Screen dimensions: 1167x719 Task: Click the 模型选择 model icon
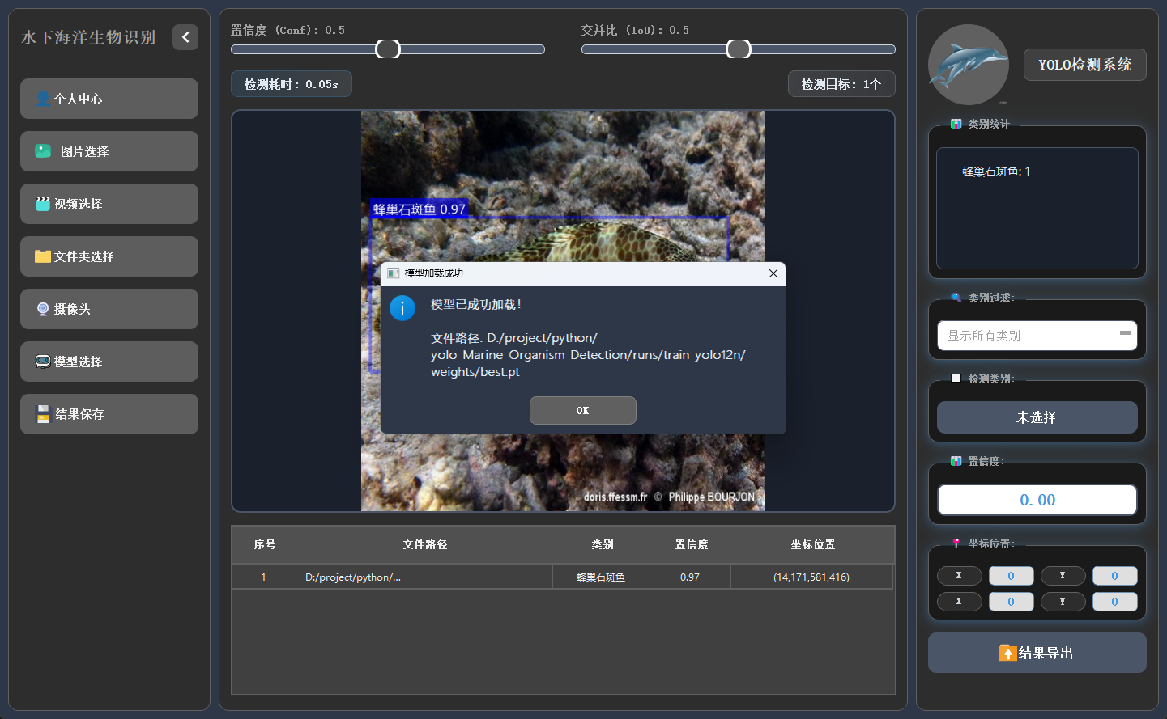[x=43, y=362]
